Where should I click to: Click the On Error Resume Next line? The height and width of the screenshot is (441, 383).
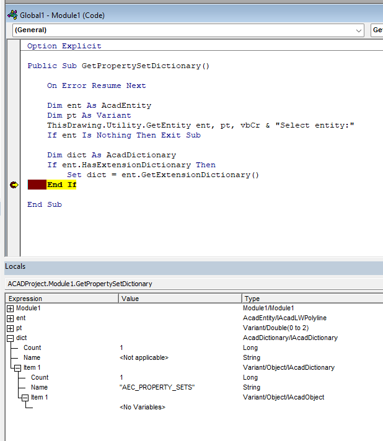[x=97, y=85]
